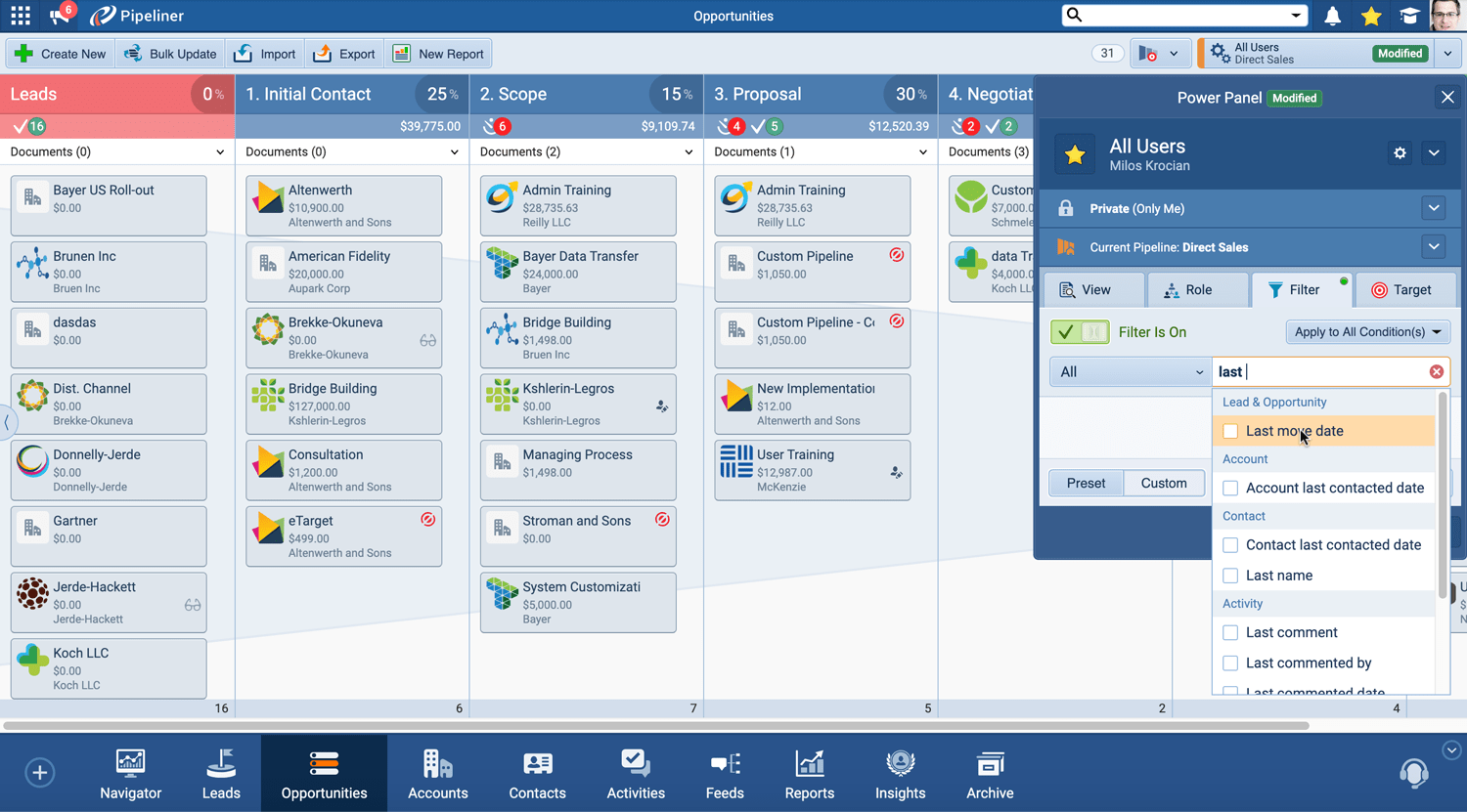Check the Last move date checkbox
The image size is (1467, 812).
(1230, 431)
